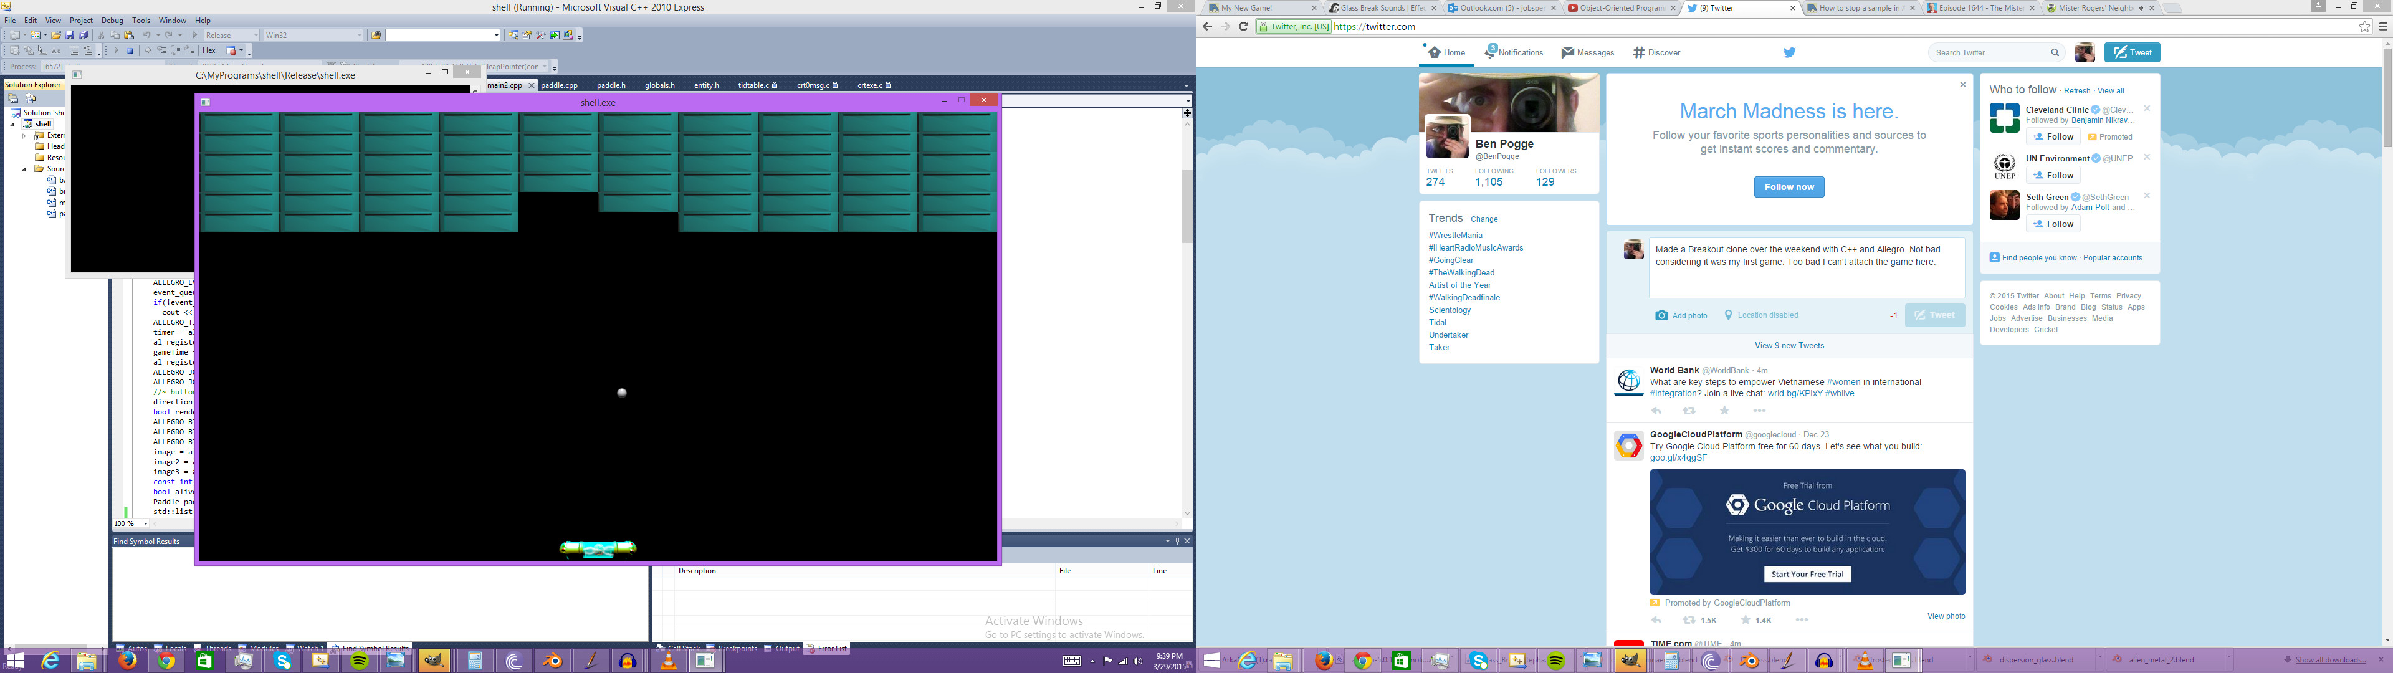Click the Save All toolbar icon
Screen dimensions: 2393x673
83,36
